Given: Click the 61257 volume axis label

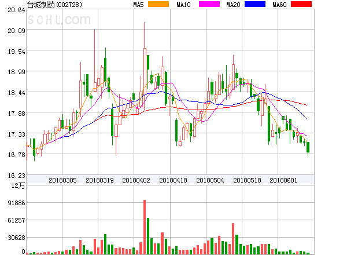Looking at the screenshot, I should pos(16,220).
